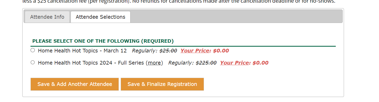Click the struck-through $25.00 regular price
379x102 pixels.
(x=168, y=51)
